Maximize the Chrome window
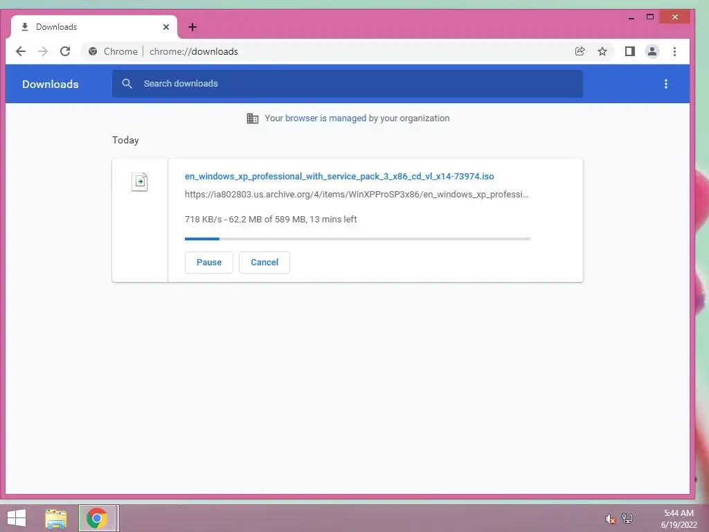The height and width of the screenshot is (532, 709). pos(649,17)
